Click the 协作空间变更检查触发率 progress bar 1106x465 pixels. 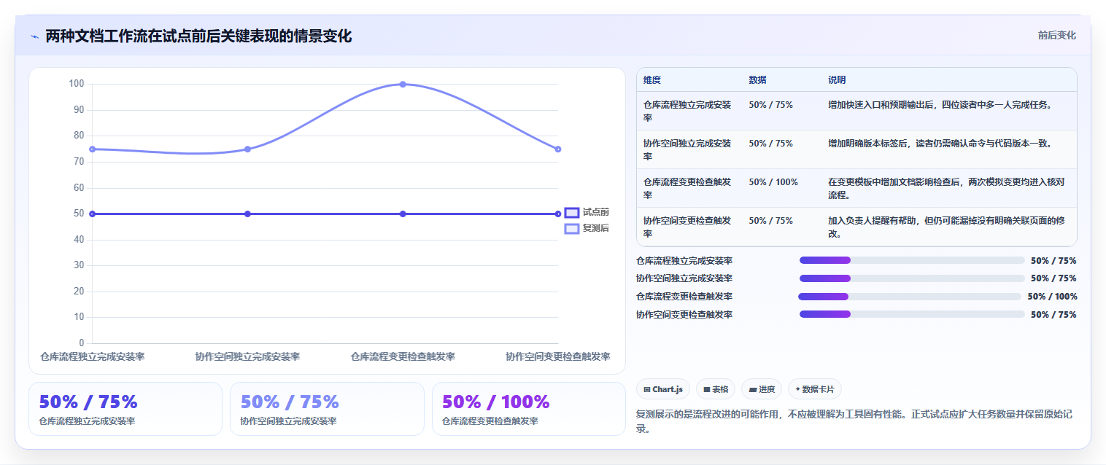point(912,315)
